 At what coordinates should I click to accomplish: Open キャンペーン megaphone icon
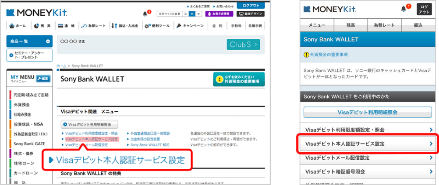coord(179,26)
